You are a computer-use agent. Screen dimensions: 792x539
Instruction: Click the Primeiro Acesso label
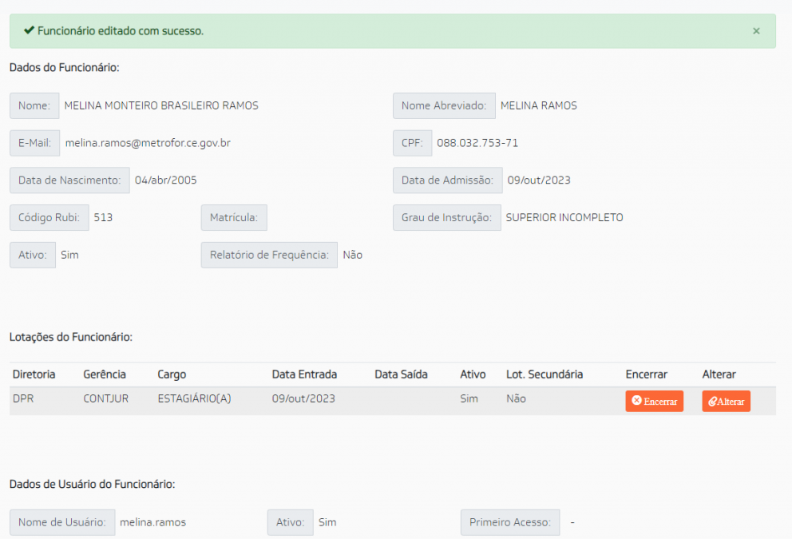tap(510, 522)
